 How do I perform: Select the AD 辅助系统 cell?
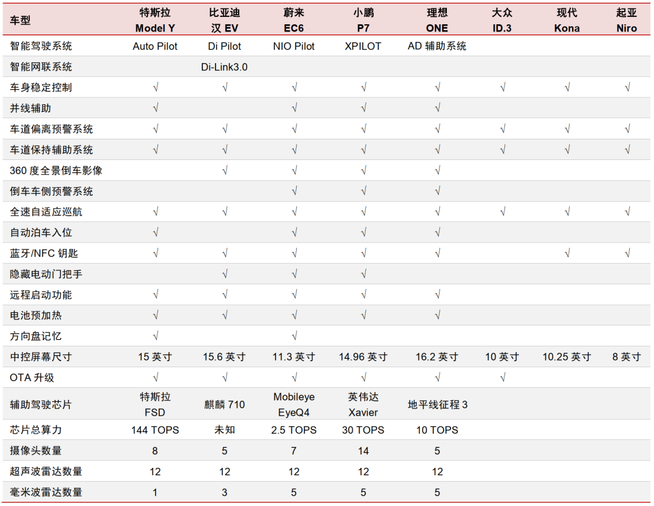pos(437,46)
